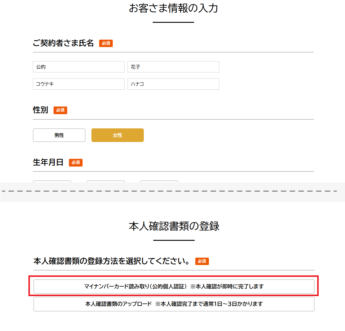Choose マイナンバーカード読み取り verification method
Image resolution: width=345 pixels, height=331 pixels.
click(x=174, y=286)
